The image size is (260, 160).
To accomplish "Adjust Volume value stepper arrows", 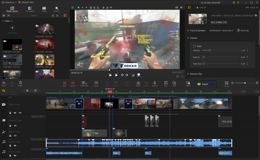I will (x=247, y=50).
